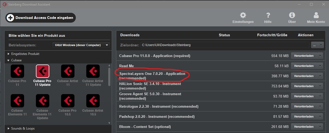This screenshot has height=133, width=329.
Task: Download SpectraLayers One 7.0.20 Application
Action: tap(304, 76)
